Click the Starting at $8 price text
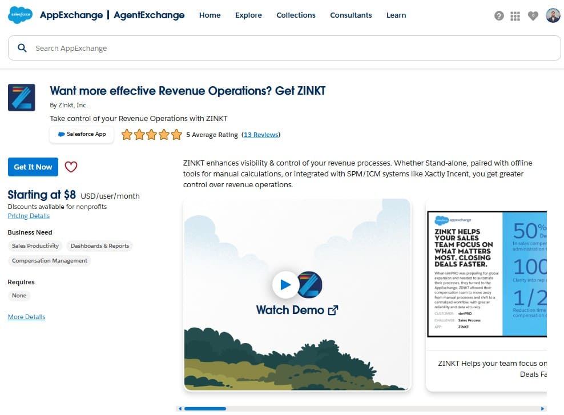The image size is (564, 415). click(42, 195)
